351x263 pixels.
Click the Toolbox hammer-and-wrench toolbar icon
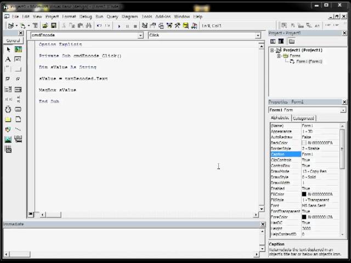click(178, 26)
